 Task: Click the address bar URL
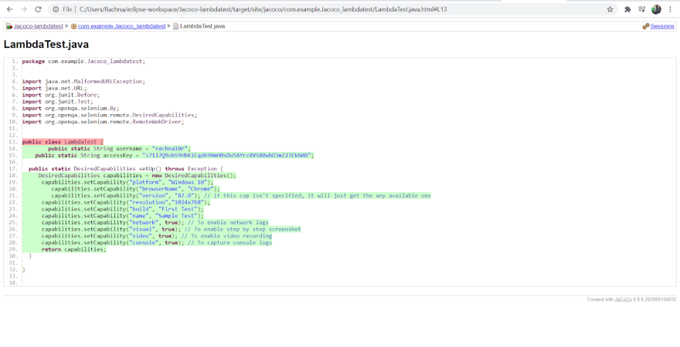(257, 9)
